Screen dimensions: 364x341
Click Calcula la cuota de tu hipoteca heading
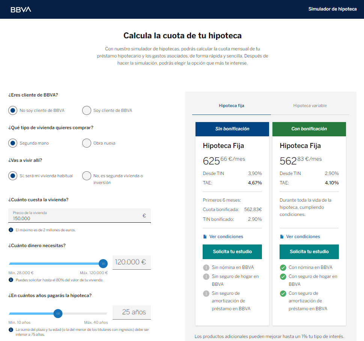[x=182, y=36]
